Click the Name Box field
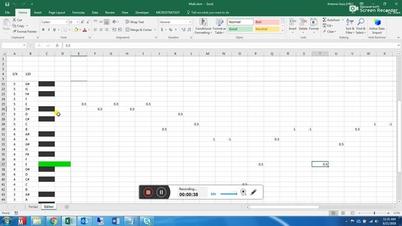 click(x=13, y=46)
